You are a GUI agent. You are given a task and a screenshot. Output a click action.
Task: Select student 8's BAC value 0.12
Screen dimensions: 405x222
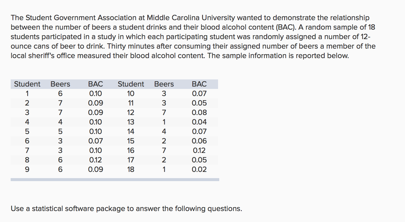coord(95,160)
